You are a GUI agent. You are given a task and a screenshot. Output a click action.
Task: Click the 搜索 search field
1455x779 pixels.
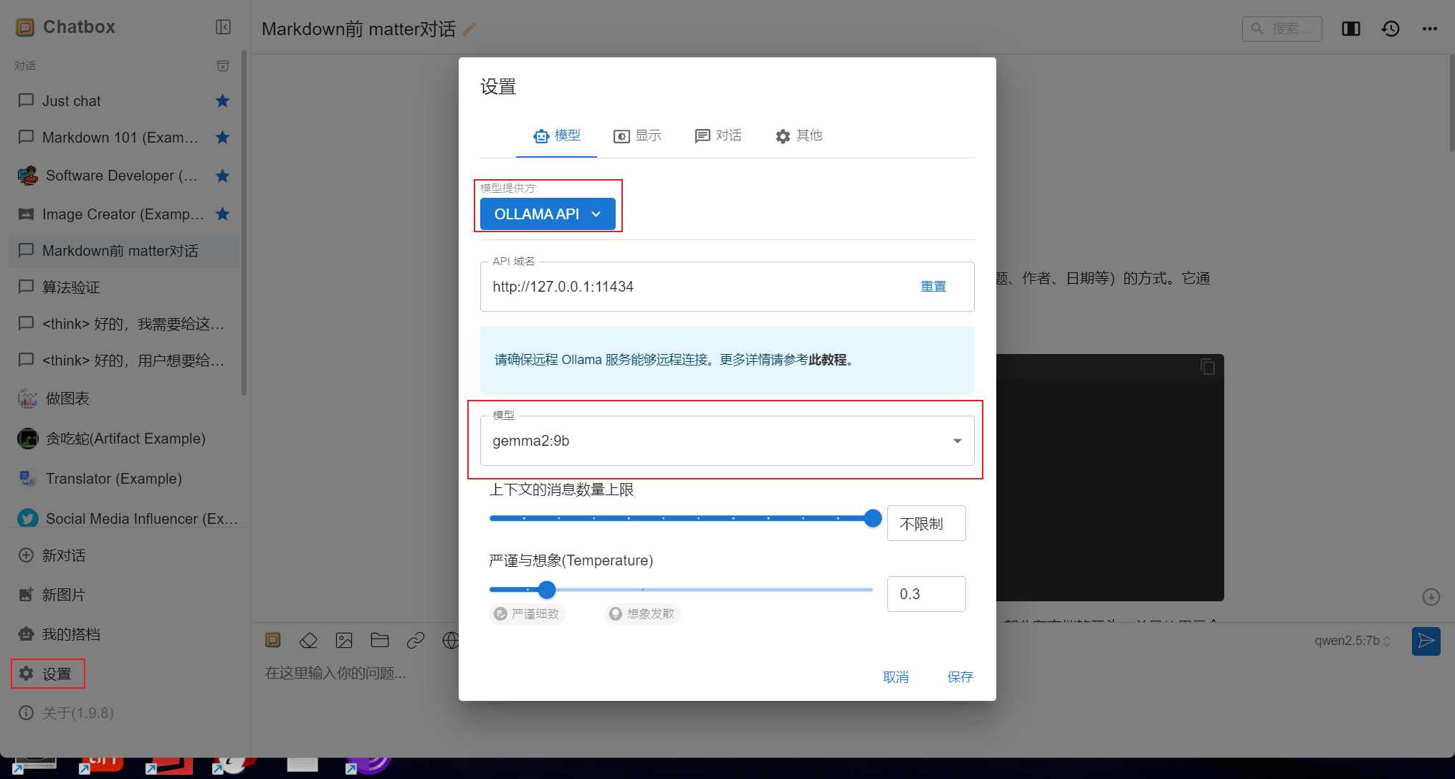[1282, 29]
